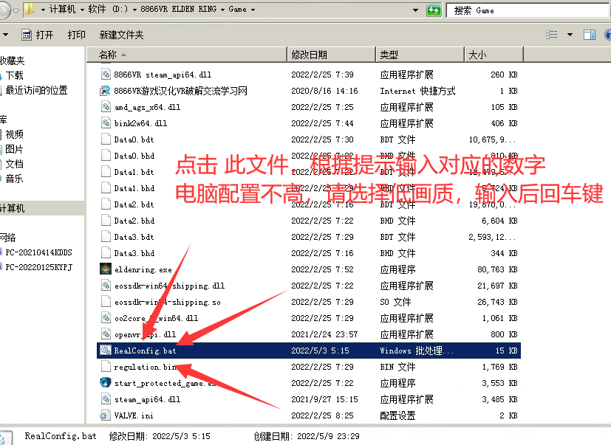Click the RealConfig.bat batch file icon
Viewport: 611px width, 445px height.
[x=106, y=350]
